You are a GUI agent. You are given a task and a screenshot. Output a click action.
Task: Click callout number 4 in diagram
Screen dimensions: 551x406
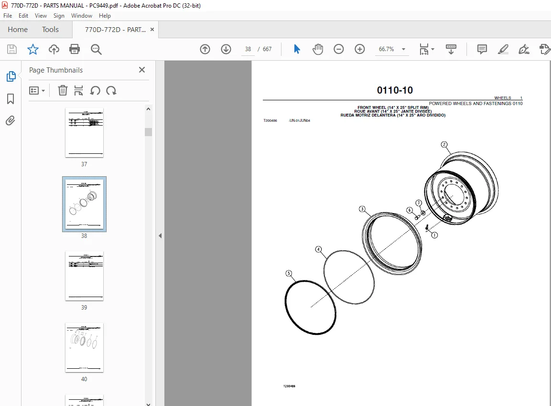click(318, 249)
